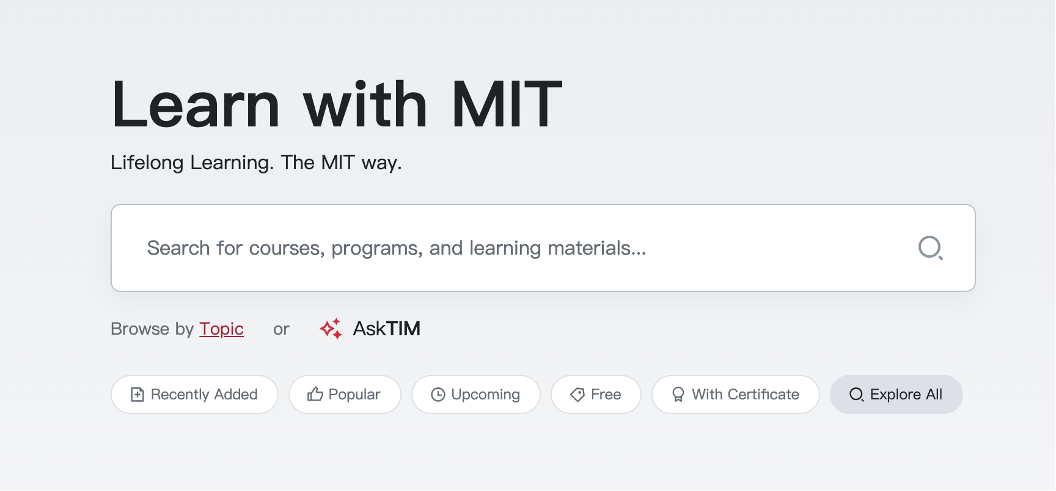Click the Free price tag icon
This screenshot has height=491, width=1056.
577,395
